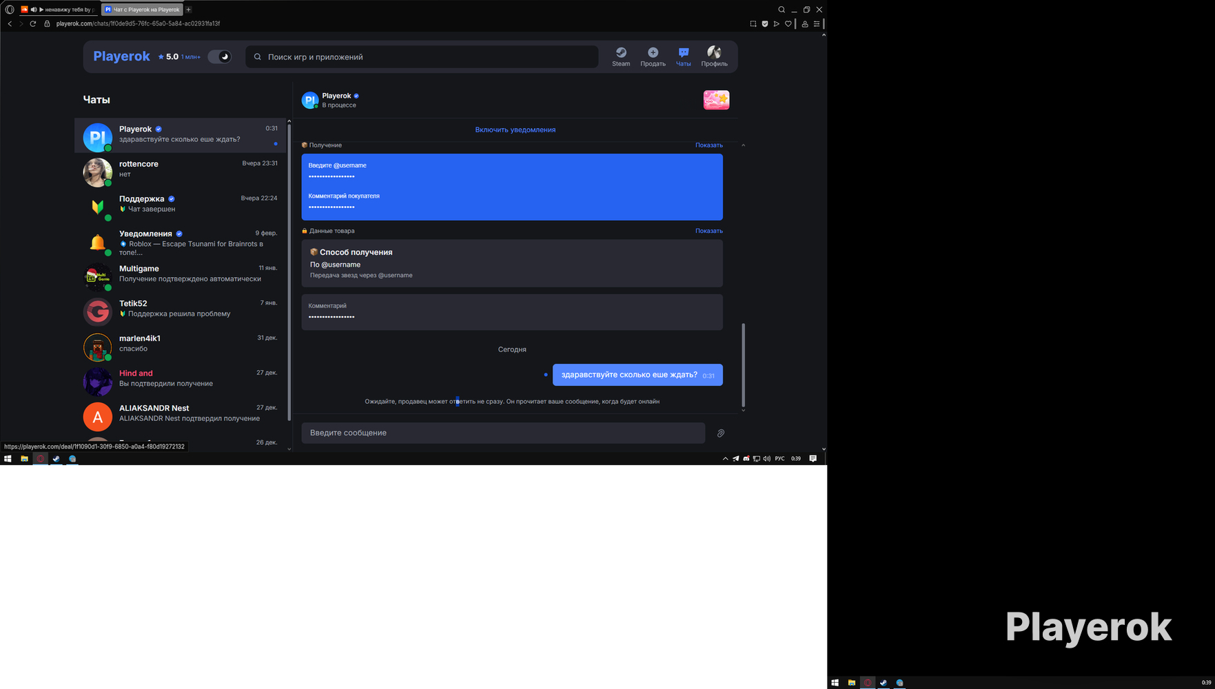Select the Чат с Playerok browser tab
This screenshot has width=1215, height=689.
click(x=143, y=10)
